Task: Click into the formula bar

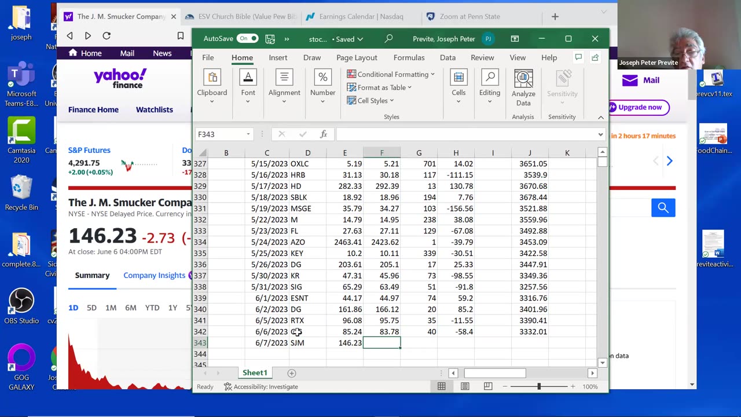Action: [466, 134]
